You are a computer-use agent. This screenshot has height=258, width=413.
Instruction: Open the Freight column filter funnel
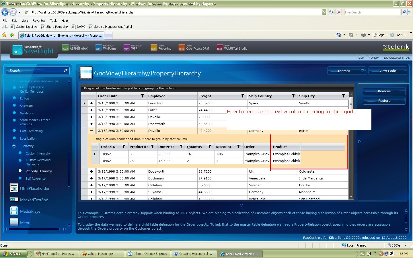pos(243,96)
